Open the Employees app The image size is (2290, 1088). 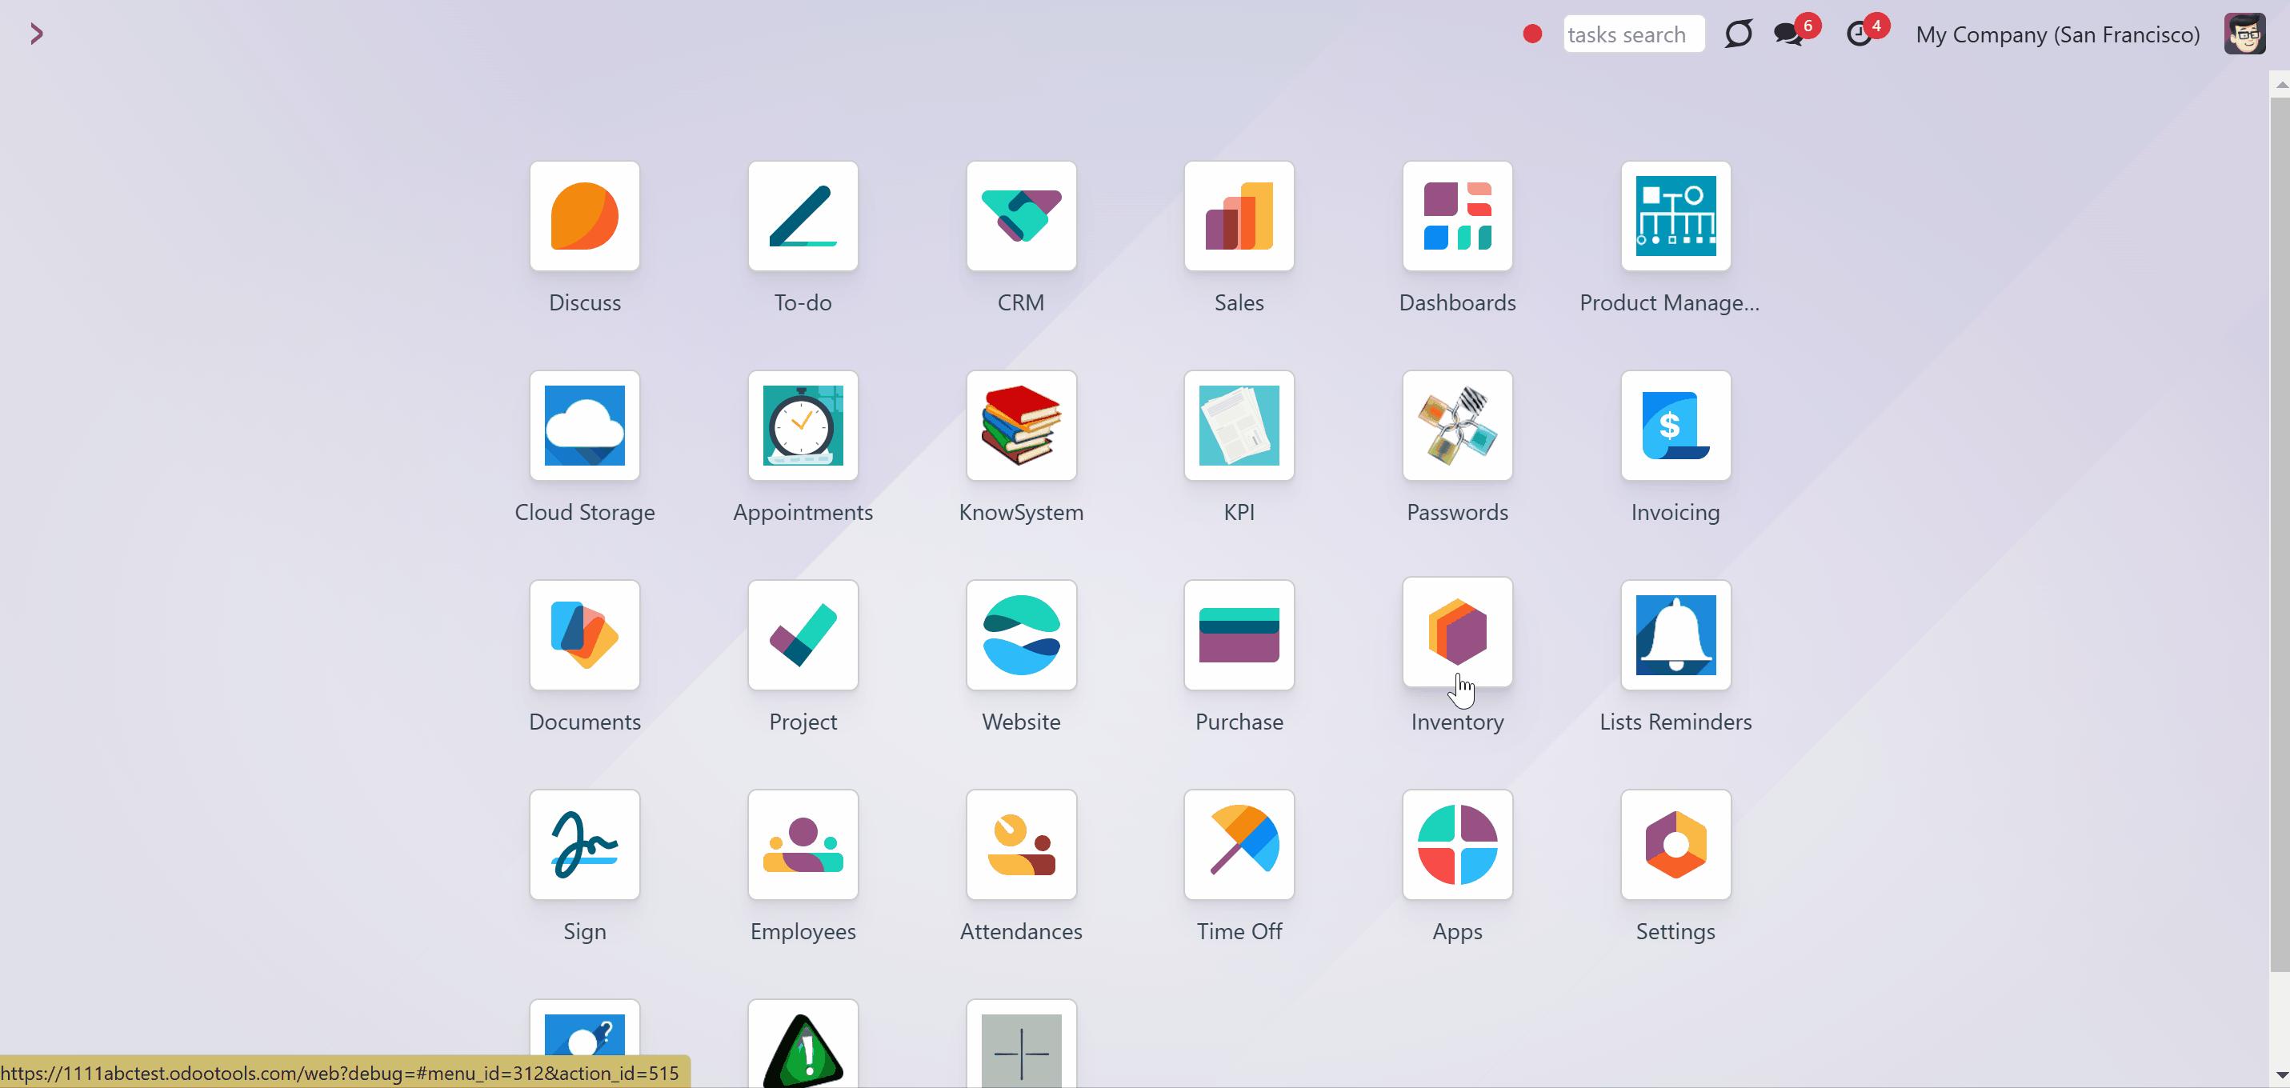click(x=803, y=845)
